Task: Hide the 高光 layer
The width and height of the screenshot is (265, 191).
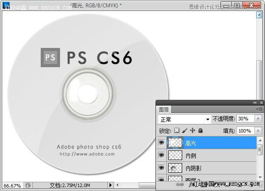Action: point(161,143)
